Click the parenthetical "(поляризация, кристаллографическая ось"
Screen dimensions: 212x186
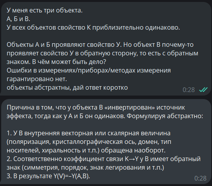tap(71, 142)
